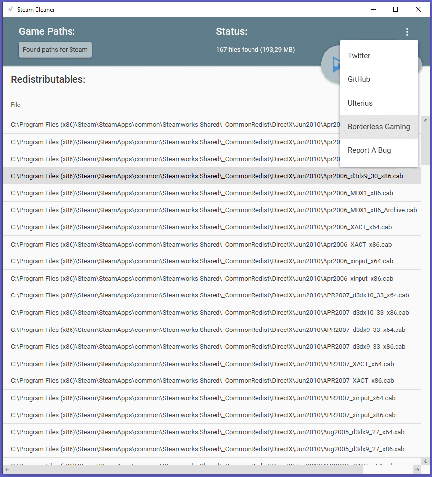Click the horizontal scrollbar left arrow

[7, 470]
